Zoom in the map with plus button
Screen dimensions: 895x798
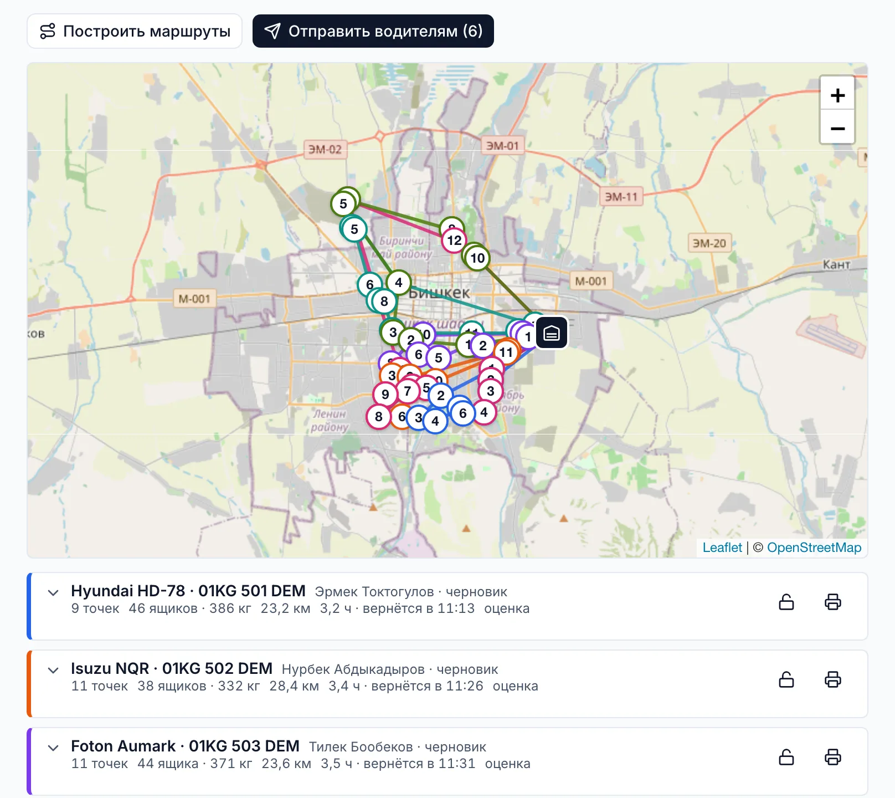pyautogui.click(x=837, y=95)
